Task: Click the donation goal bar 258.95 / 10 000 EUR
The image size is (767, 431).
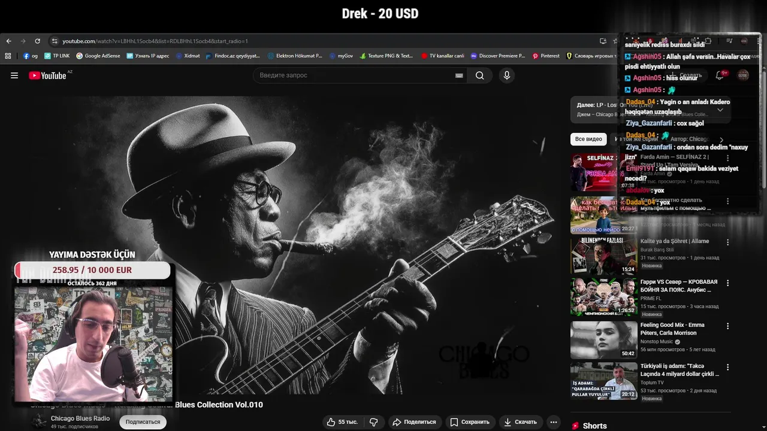Action: click(x=92, y=270)
